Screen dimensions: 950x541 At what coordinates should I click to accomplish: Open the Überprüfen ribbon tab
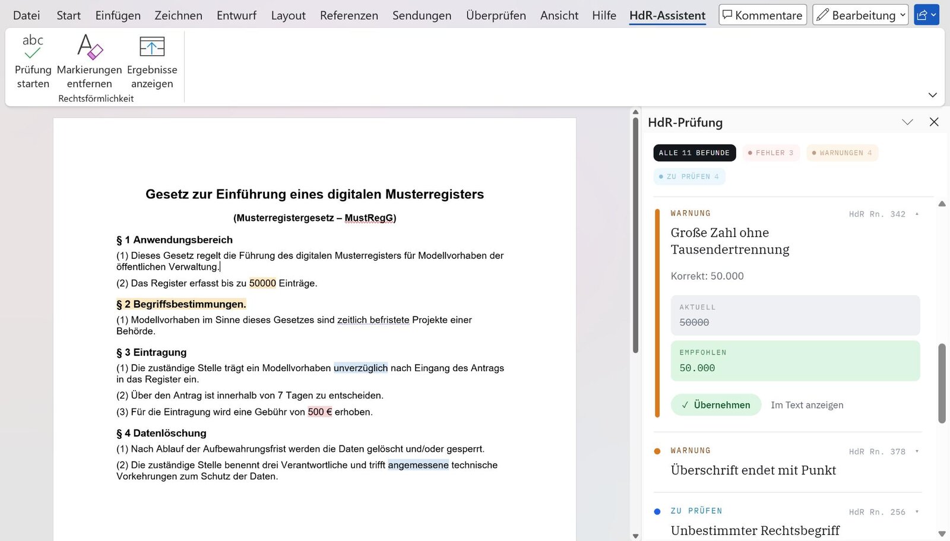(496, 15)
